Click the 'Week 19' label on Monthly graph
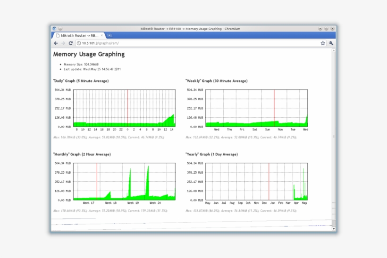This screenshot has height=258, width=387. point(133,203)
